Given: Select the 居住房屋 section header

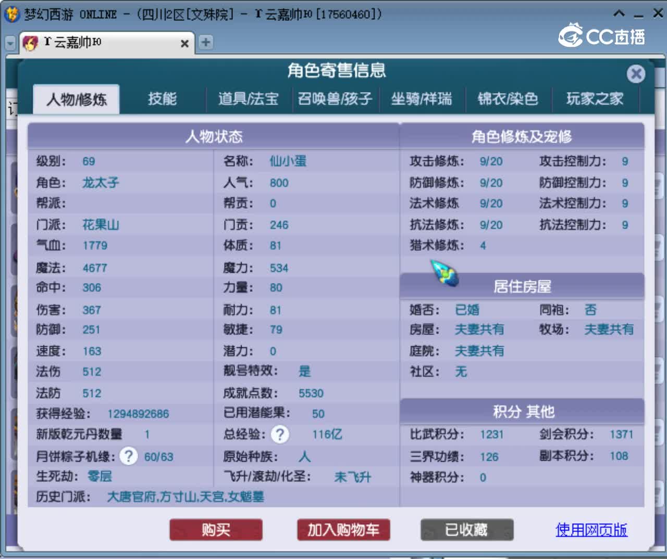Looking at the screenshot, I should coord(522,286).
